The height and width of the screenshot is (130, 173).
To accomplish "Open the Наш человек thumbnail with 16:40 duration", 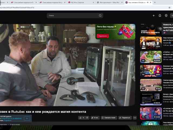I will pos(151,43).
